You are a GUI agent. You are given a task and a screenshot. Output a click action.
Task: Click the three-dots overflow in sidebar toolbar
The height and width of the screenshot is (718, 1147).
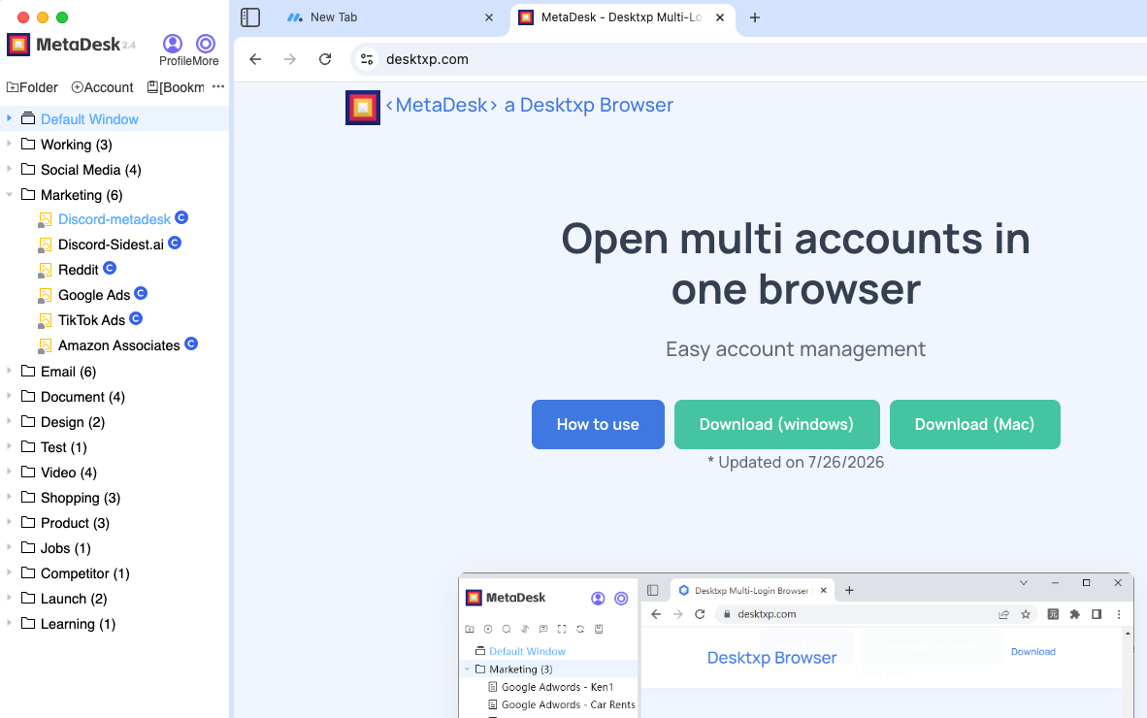(218, 86)
